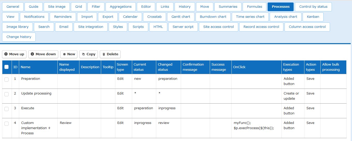Select the Grid tab

79,7
